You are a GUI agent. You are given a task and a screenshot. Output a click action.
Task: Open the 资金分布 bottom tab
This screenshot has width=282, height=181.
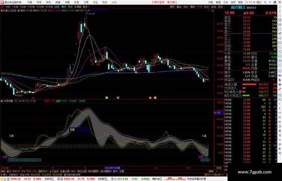(24, 175)
